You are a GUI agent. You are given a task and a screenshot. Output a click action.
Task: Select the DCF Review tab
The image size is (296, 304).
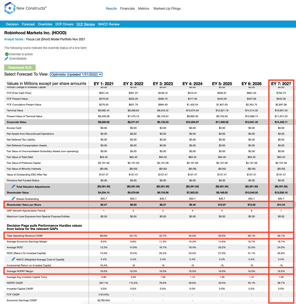point(86,24)
